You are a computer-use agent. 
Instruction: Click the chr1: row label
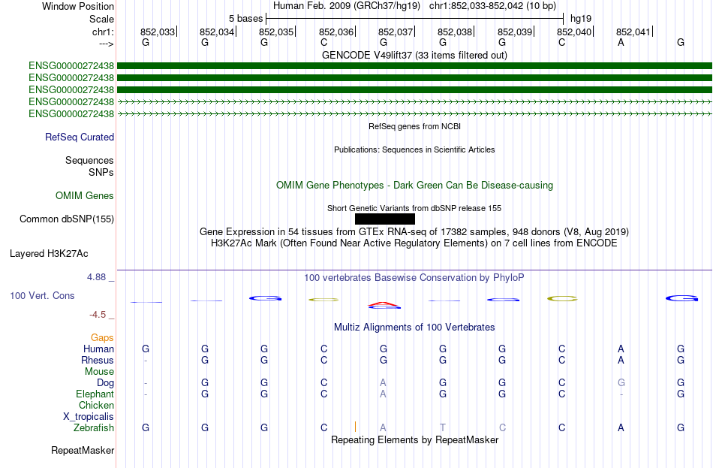pyautogui.click(x=103, y=32)
